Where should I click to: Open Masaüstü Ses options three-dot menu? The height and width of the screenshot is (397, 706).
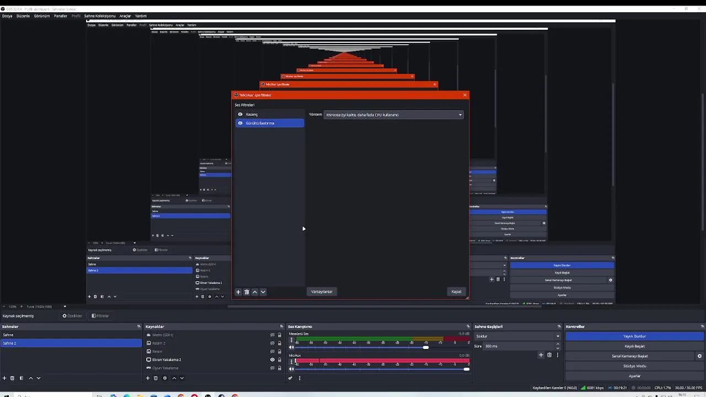[291, 340]
